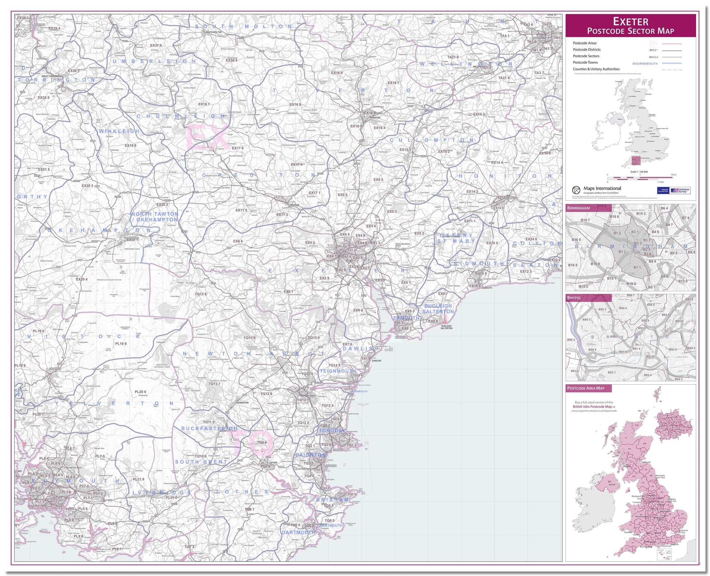Screen dimensions: 710x576
Task: Click the 'EX24 6' sector label
Action: (x=531, y=240)
